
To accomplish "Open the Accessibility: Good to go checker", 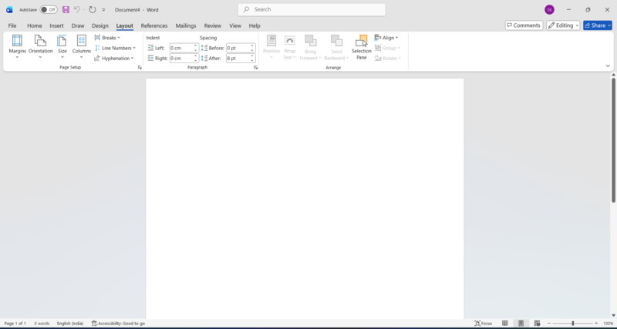I will [118, 324].
